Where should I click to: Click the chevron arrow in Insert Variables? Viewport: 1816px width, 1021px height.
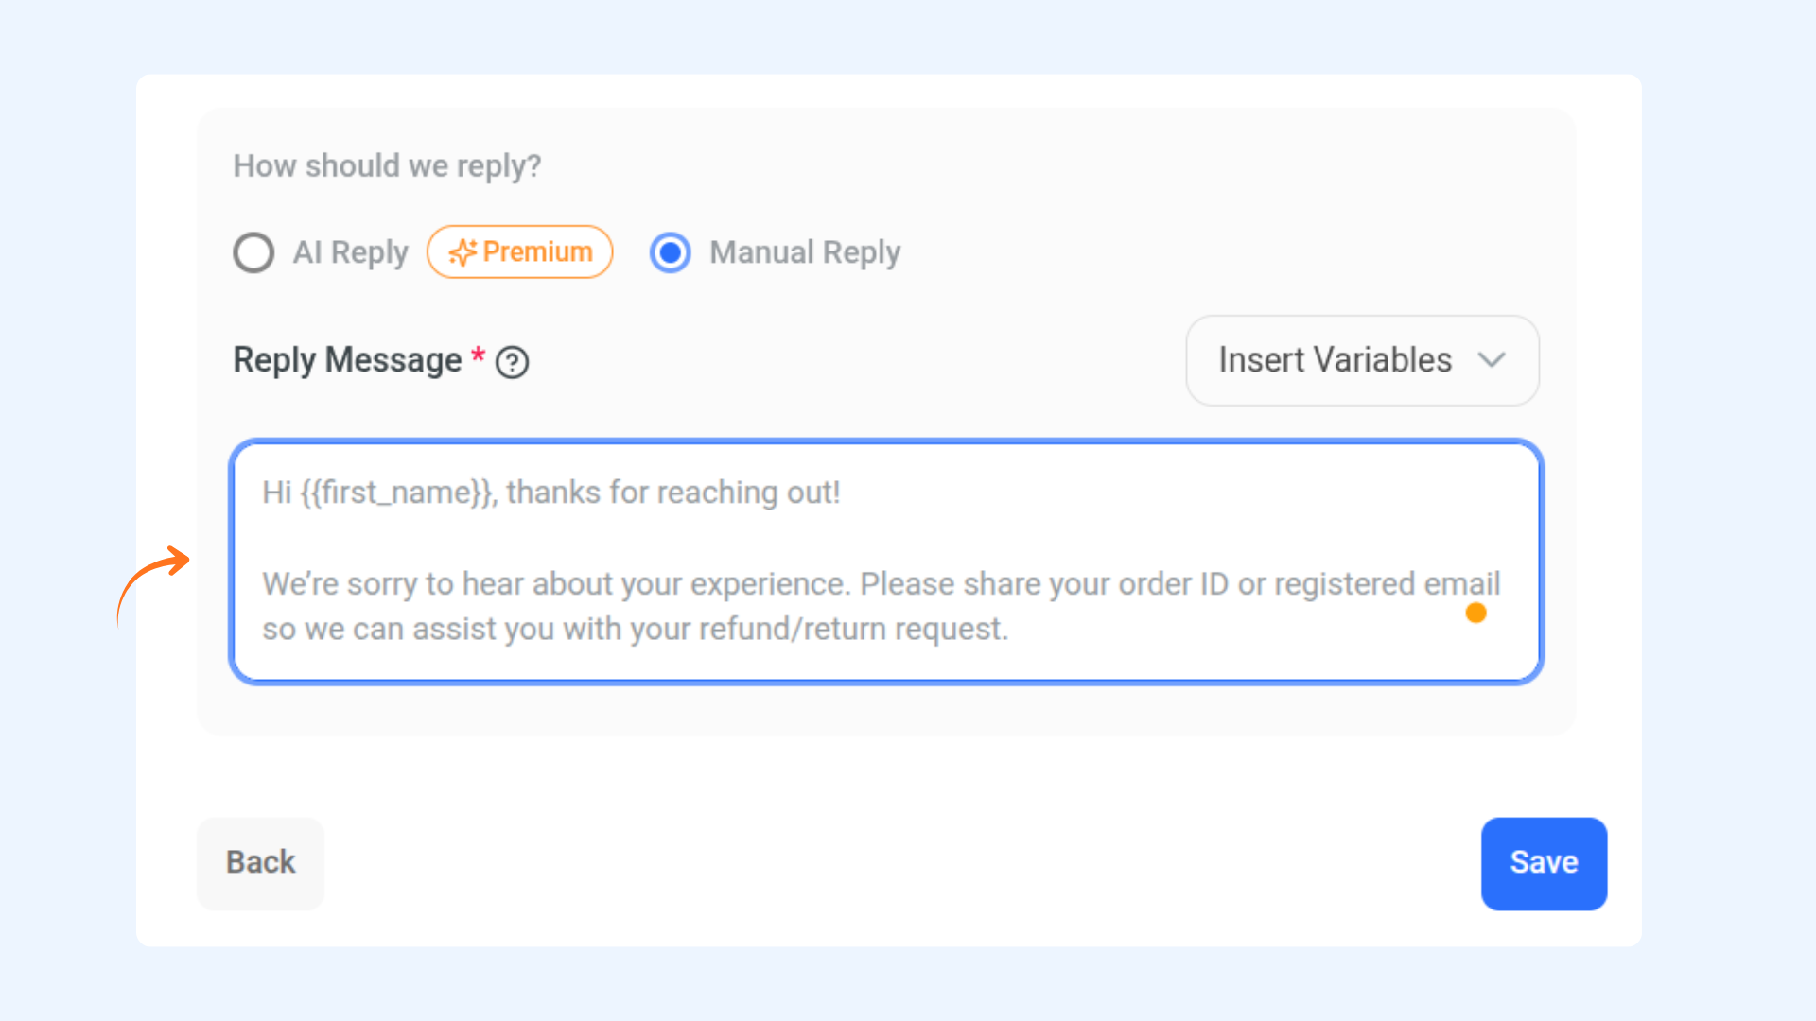pyautogui.click(x=1492, y=360)
